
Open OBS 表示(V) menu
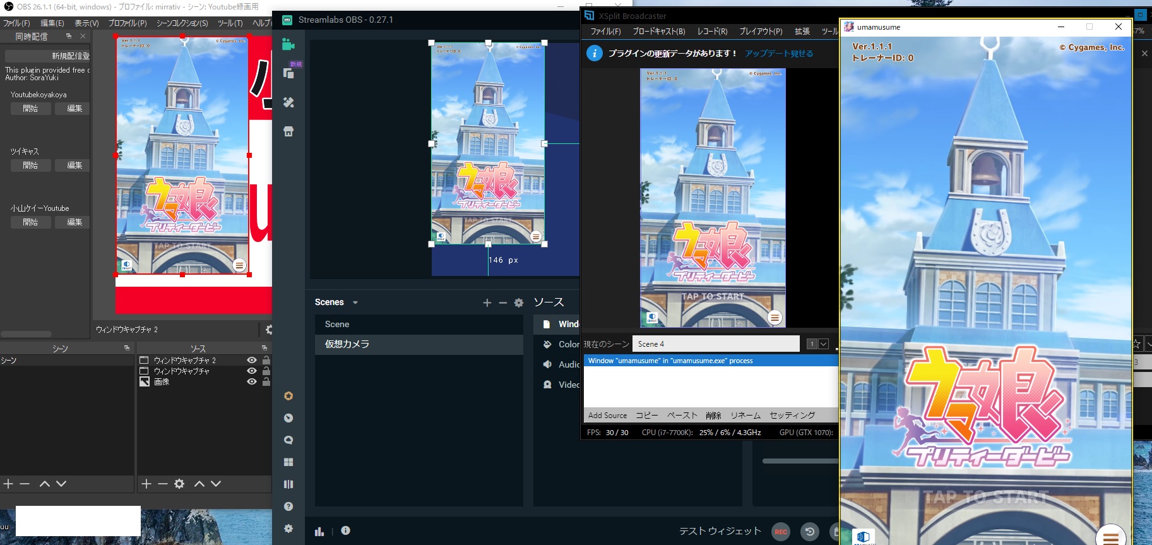[x=86, y=23]
